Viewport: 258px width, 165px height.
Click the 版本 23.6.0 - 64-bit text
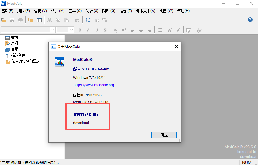[x=91, y=69]
